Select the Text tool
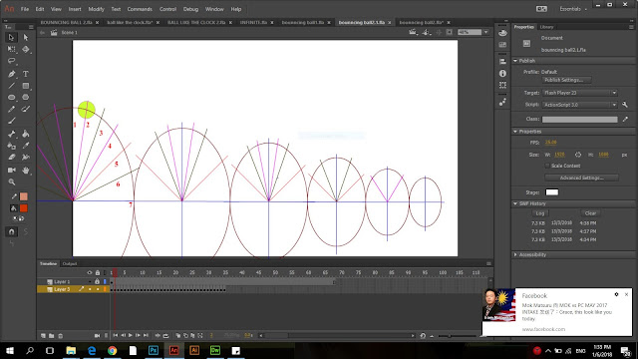Image resolution: width=638 pixels, height=359 pixels. 26,74
